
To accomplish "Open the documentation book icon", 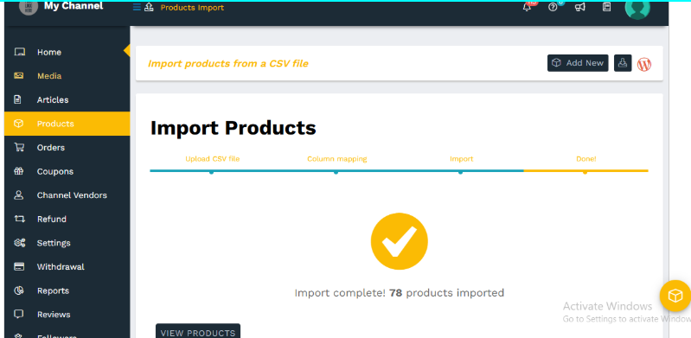I will tap(607, 8).
